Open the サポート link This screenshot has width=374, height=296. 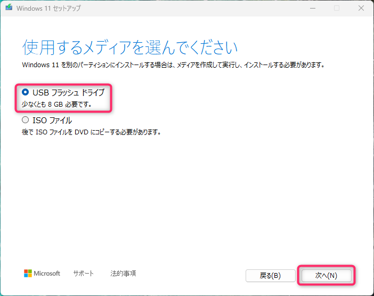(x=84, y=273)
